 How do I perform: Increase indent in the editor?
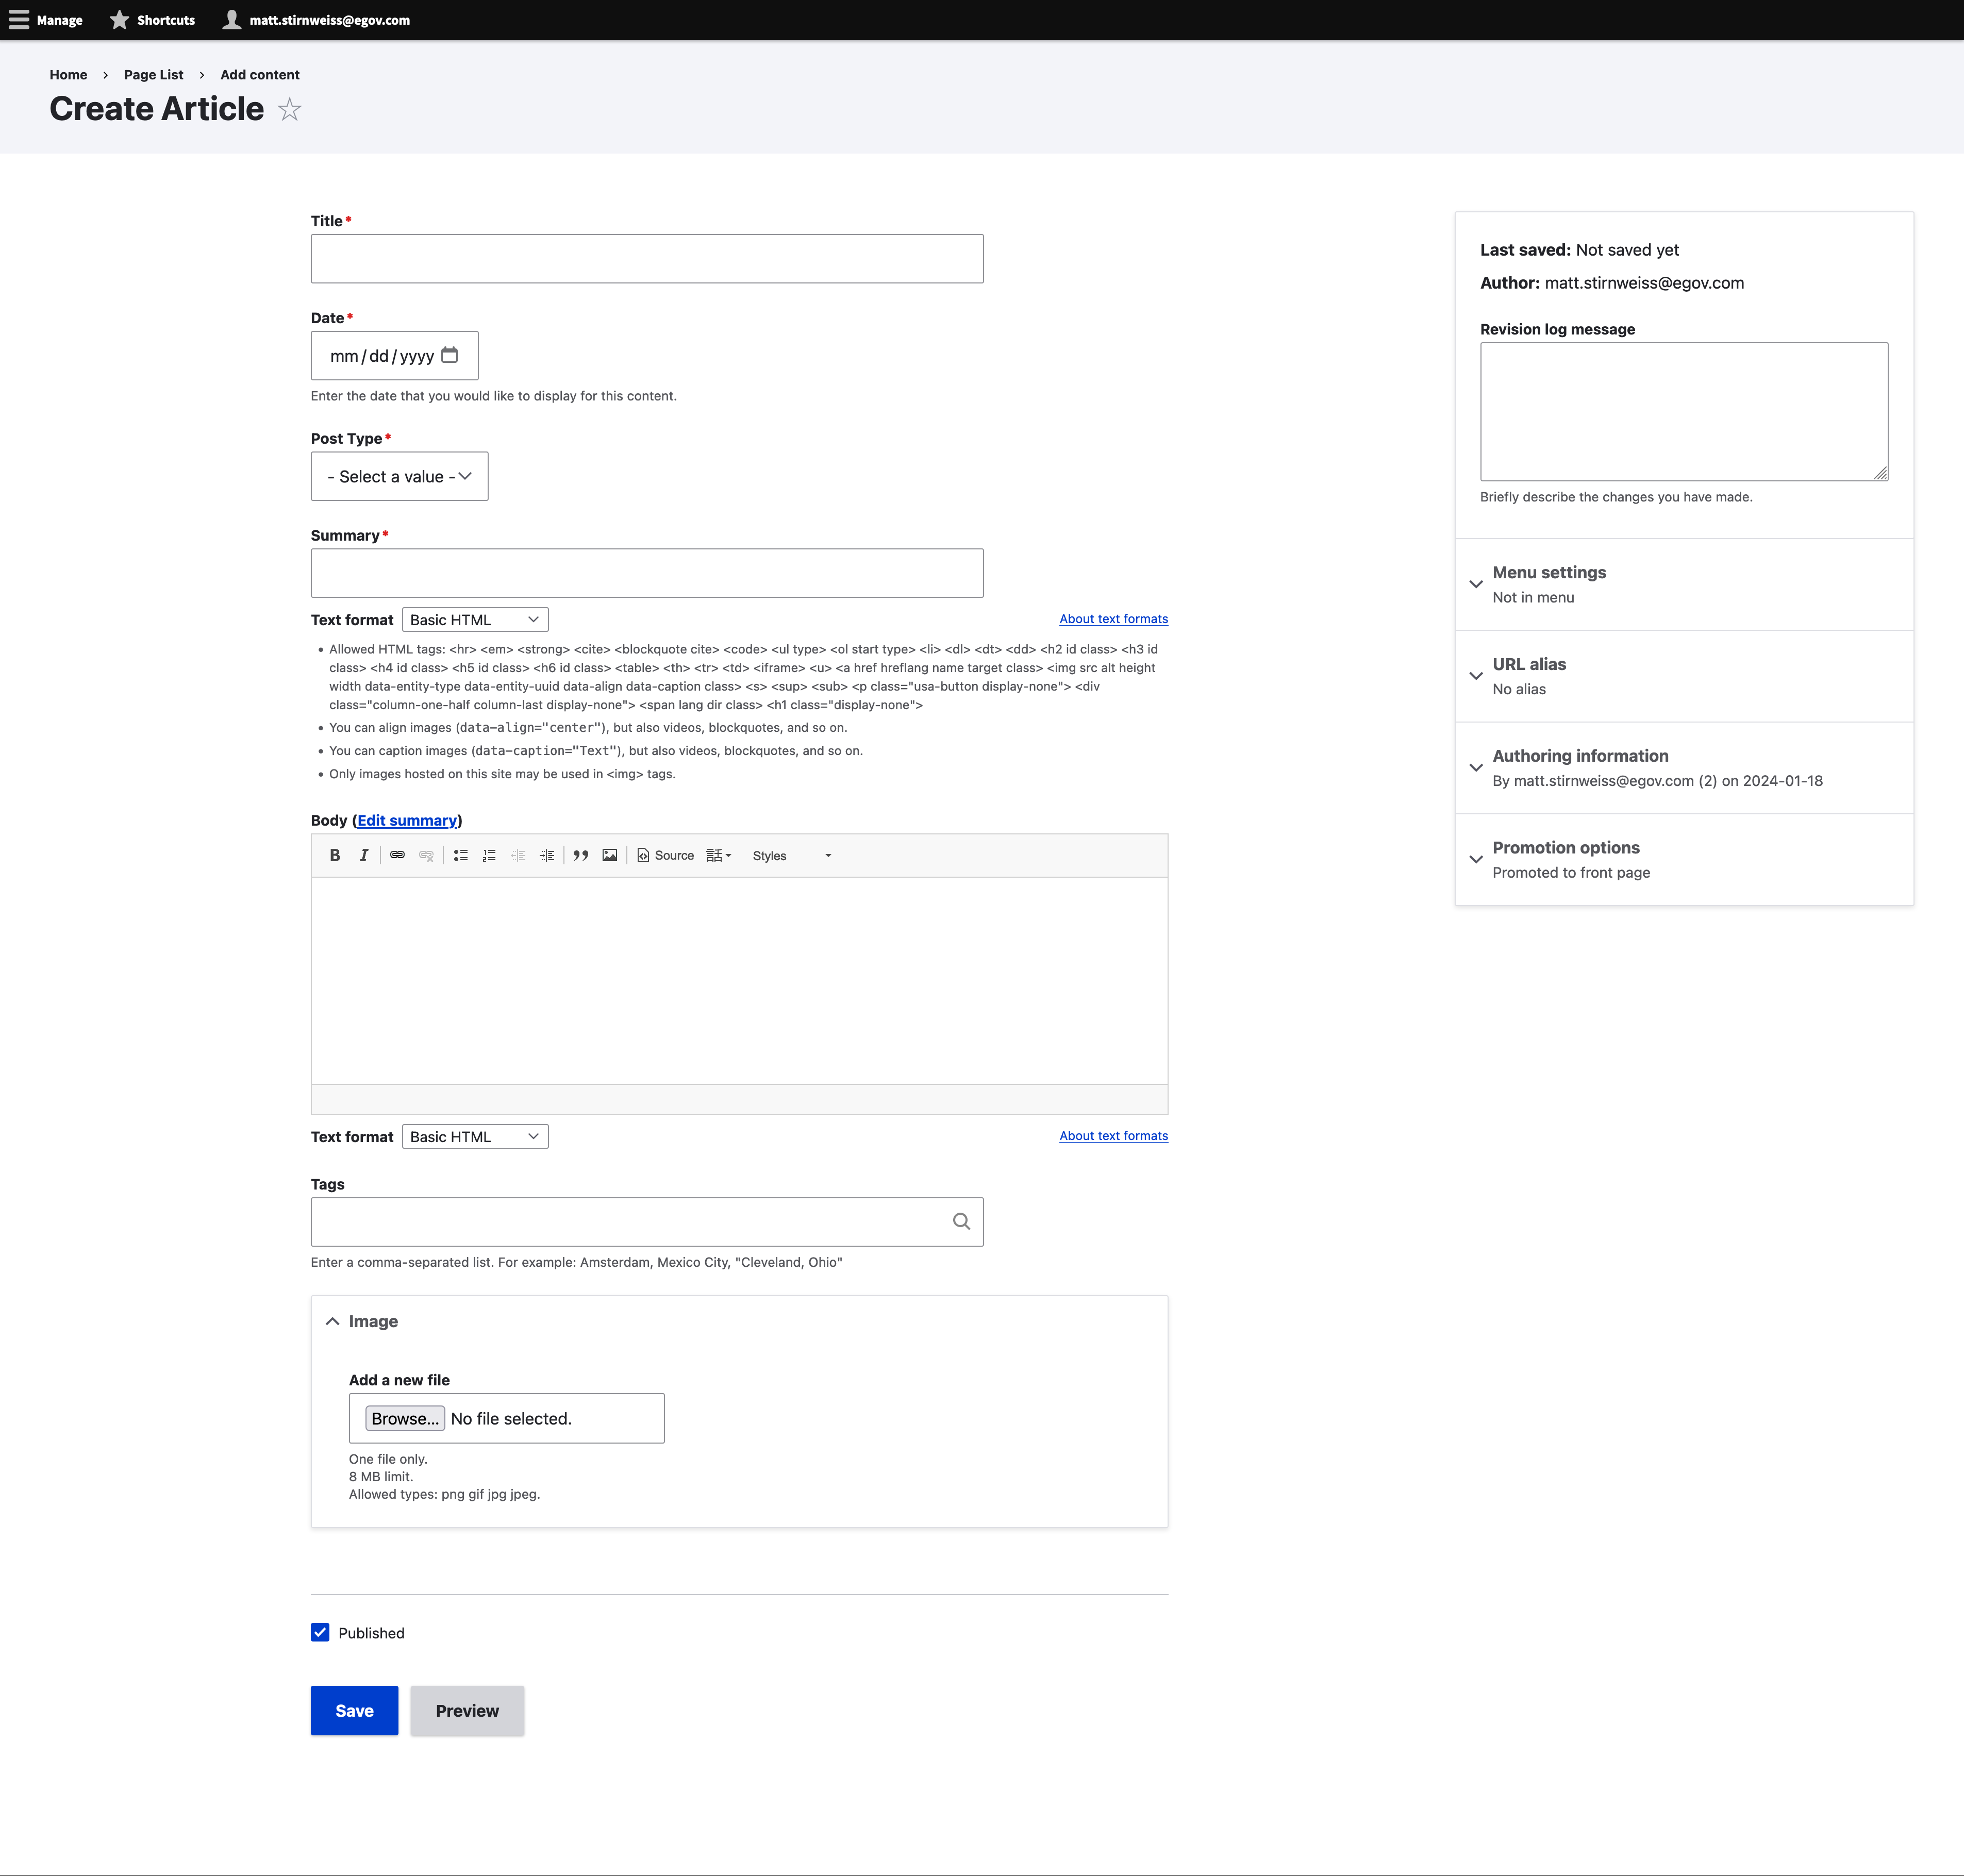tap(547, 855)
